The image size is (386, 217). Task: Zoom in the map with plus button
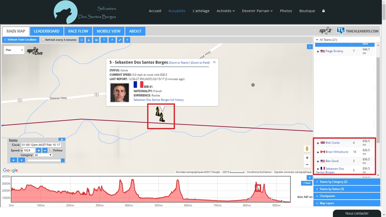307,158
